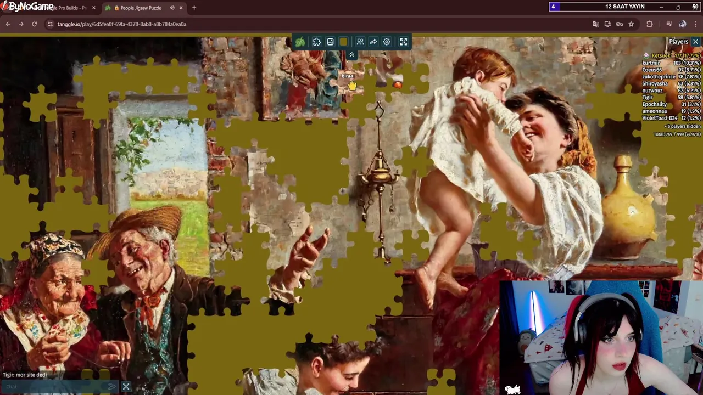Image resolution: width=703 pixels, height=395 pixels.
Task: Click the site info icon in address bar
Action: coord(50,24)
